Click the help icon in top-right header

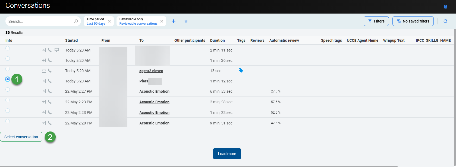446,7
